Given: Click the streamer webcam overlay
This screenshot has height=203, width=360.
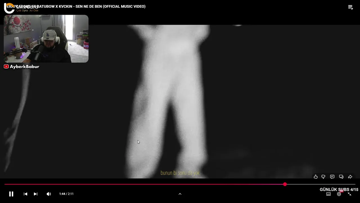Looking at the screenshot, I should (x=46, y=39).
